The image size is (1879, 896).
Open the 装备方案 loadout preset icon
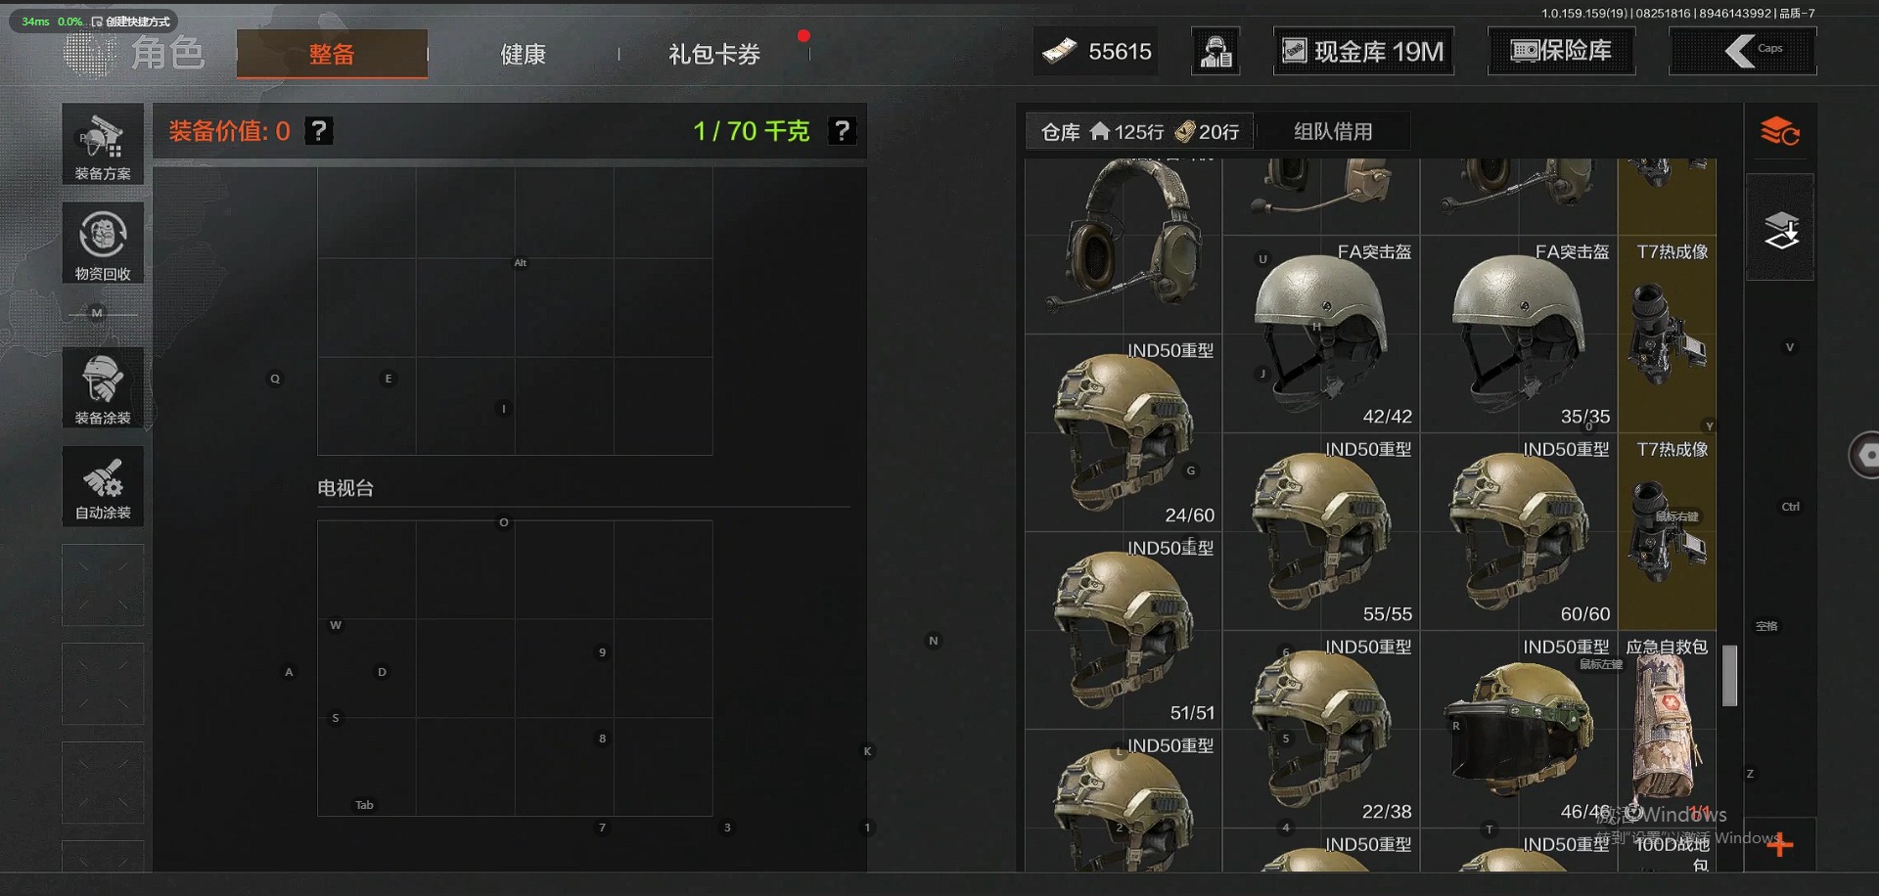click(103, 144)
